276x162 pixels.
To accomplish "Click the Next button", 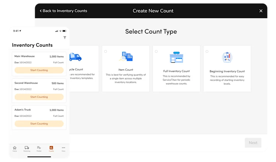I will (253, 142).
